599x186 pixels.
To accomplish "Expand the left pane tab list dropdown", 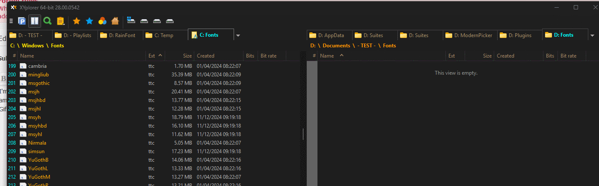I will [238, 35].
